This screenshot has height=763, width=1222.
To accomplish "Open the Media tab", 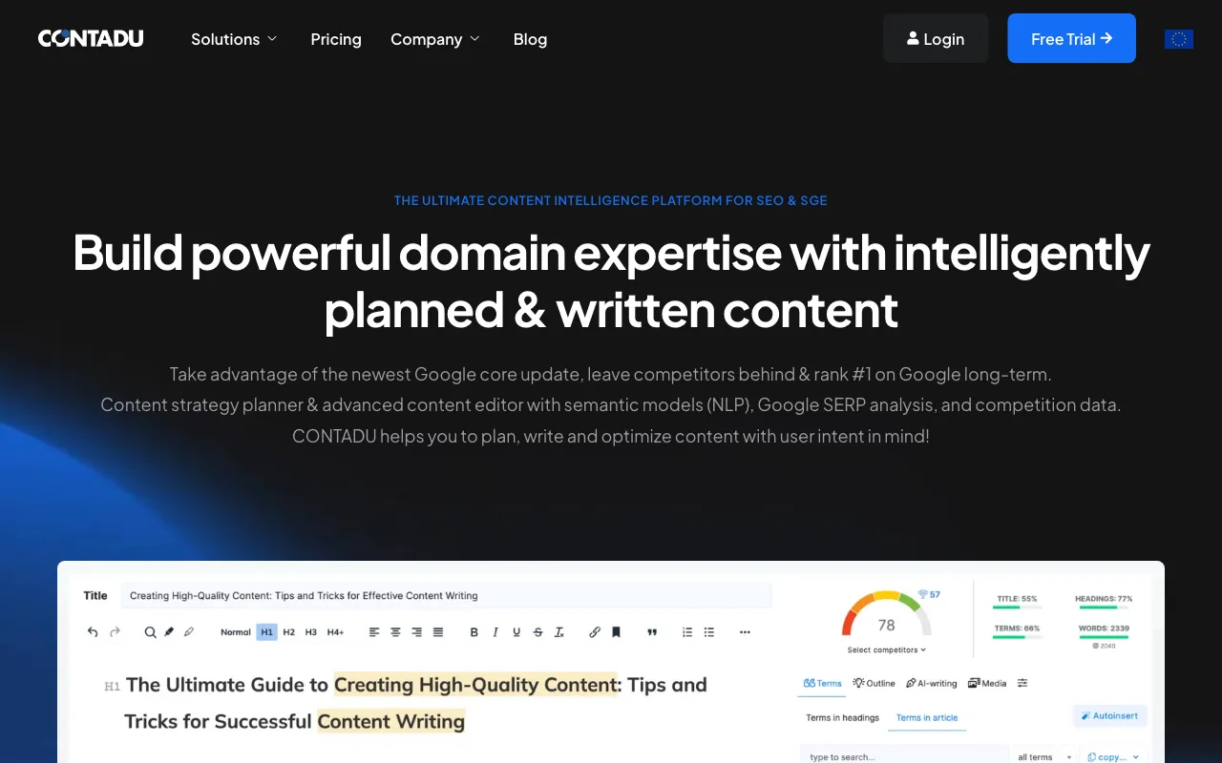I will 987,683.
